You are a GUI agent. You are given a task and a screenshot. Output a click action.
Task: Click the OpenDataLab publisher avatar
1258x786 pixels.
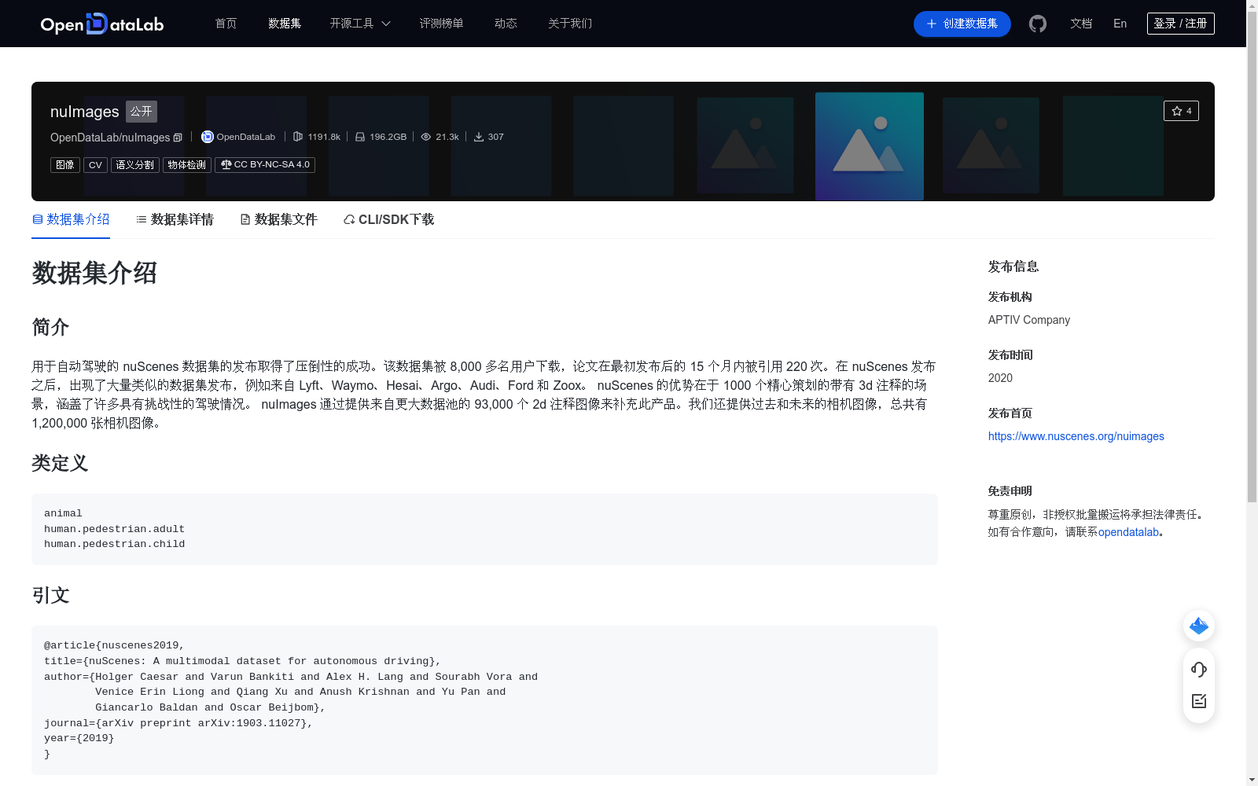click(208, 137)
